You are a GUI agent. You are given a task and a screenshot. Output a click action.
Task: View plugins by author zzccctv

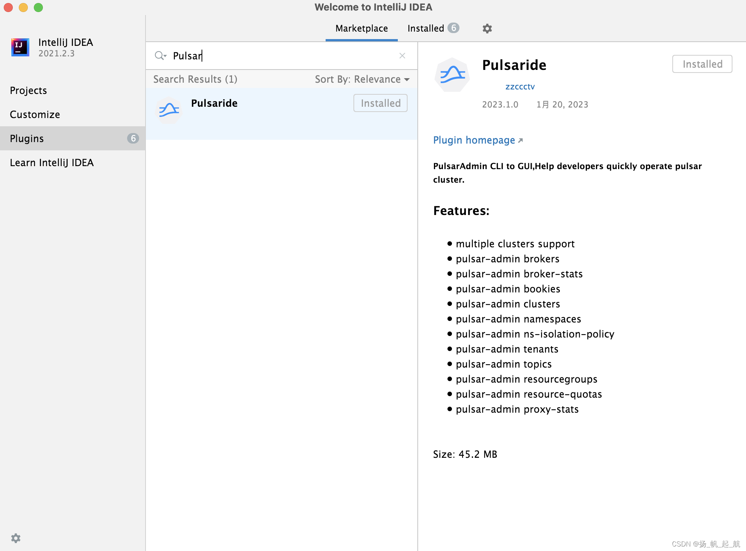520,86
